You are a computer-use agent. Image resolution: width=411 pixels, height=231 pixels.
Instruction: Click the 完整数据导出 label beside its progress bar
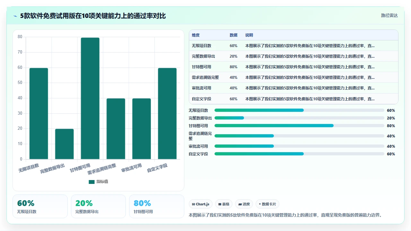200,118
